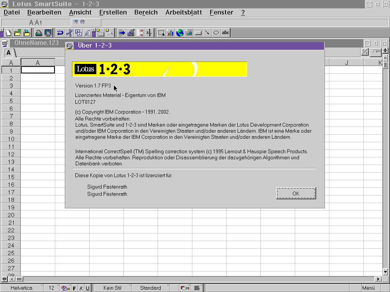This screenshot has width=390, height=292.
Task: Click the database form icon after the globe
Action: [189, 33]
